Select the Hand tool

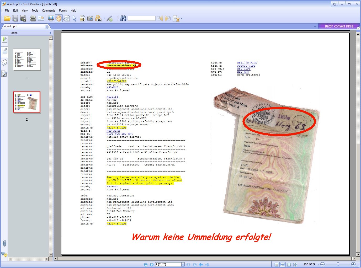tap(59, 18)
